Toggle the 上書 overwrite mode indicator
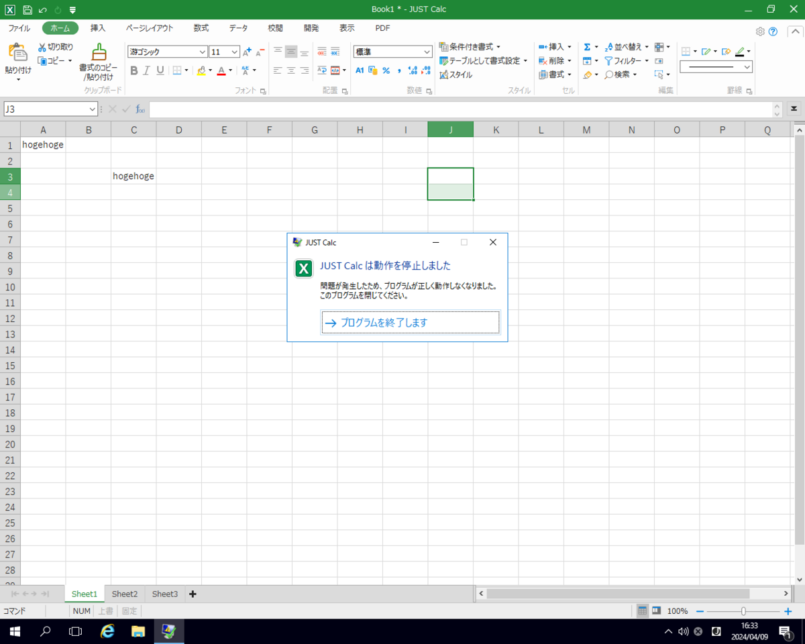Viewport: 805px width, 644px height. [106, 611]
